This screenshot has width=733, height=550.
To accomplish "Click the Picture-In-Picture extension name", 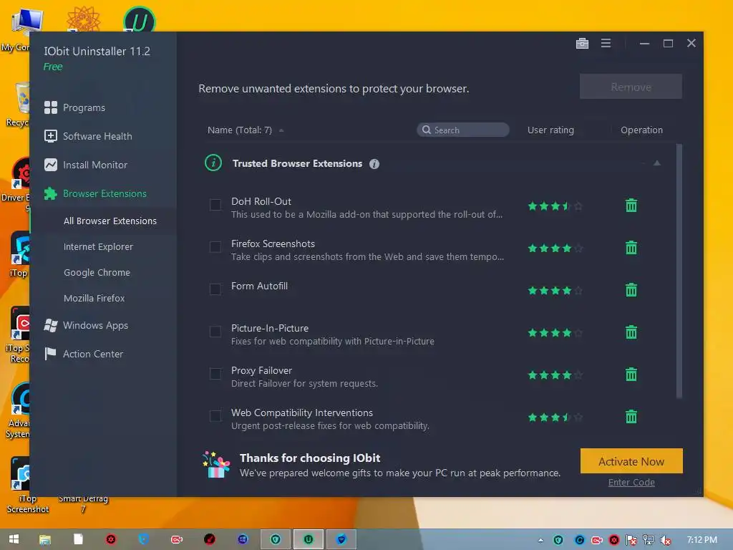I will (x=270, y=328).
